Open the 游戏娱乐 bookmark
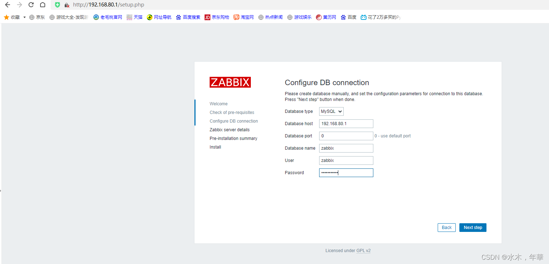This screenshot has width=549, height=264. tap(299, 17)
